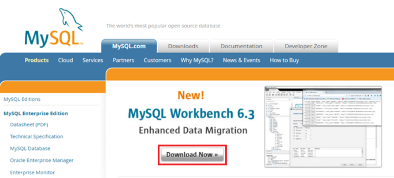Open the Services menu item
This screenshot has height=178, width=394.
(x=93, y=60)
